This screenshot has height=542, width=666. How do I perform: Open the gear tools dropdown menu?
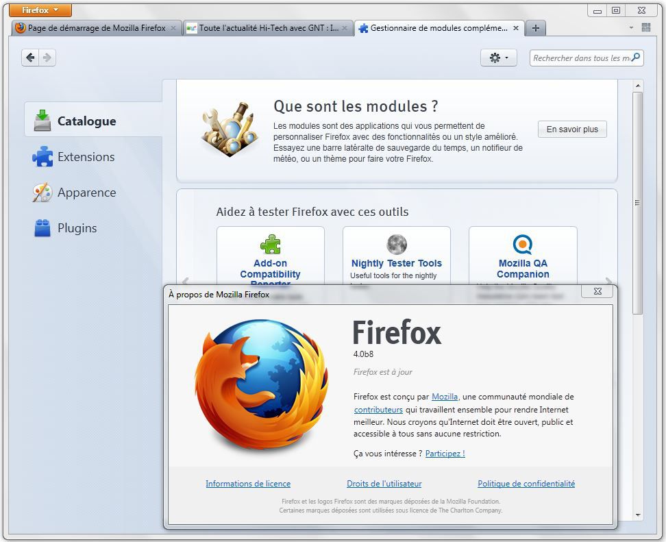coord(499,58)
